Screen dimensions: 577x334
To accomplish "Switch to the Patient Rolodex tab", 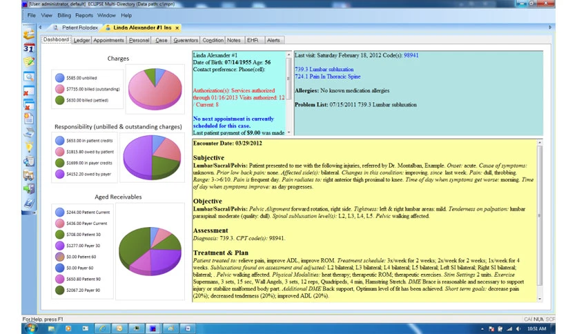I will 76,28.
